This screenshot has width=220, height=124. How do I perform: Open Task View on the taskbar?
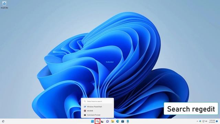[x=102, y=122]
